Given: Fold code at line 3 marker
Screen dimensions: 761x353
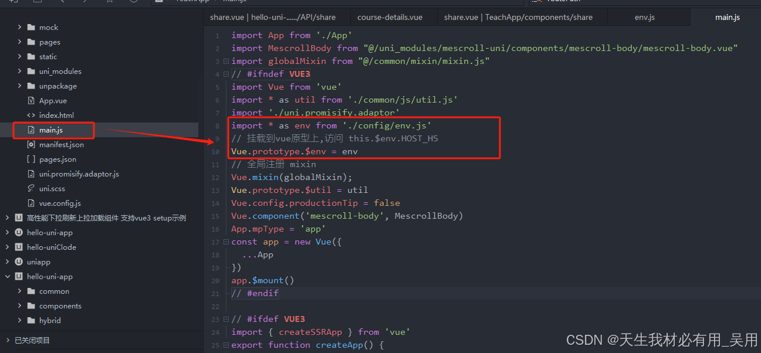Looking at the screenshot, I should (x=226, y=62).
